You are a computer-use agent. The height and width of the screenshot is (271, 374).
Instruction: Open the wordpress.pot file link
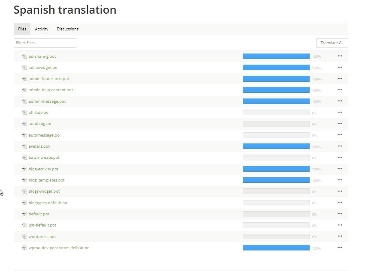(x=42, y=237)
